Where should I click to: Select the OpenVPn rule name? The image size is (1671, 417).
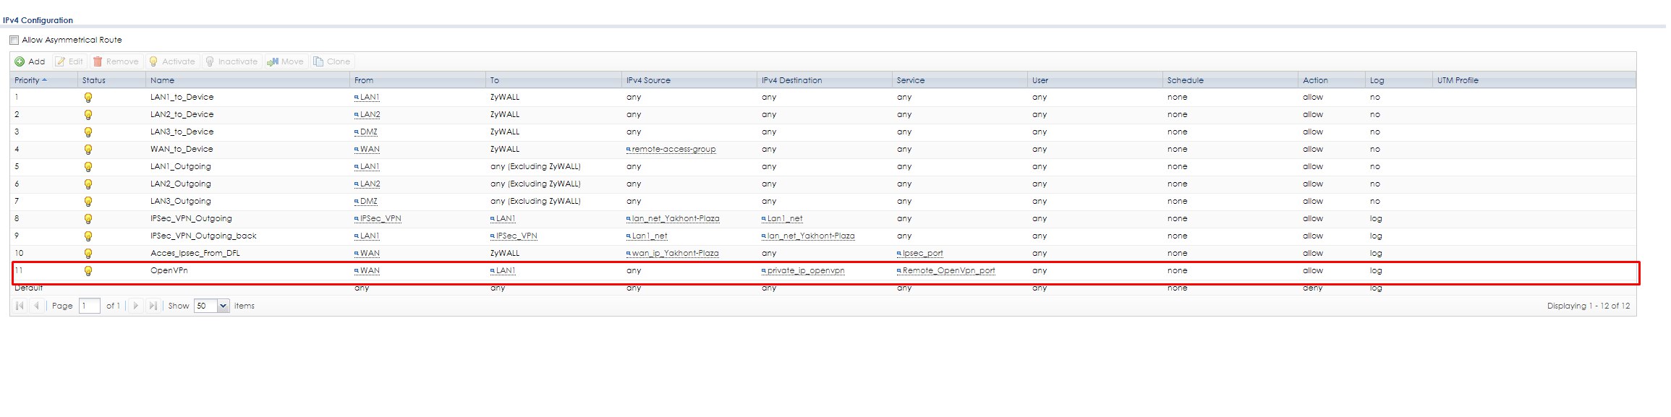coord(169,270)
